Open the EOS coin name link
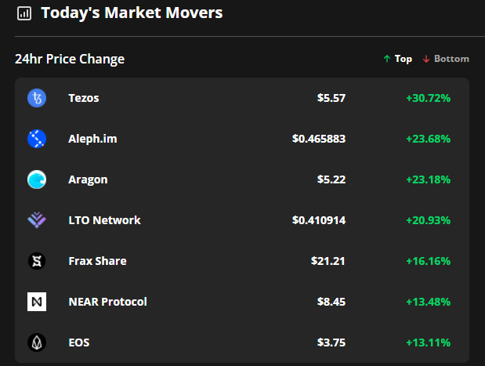This screenshot has width=485, height=366. pyautogui.click(x=79, y=342)
